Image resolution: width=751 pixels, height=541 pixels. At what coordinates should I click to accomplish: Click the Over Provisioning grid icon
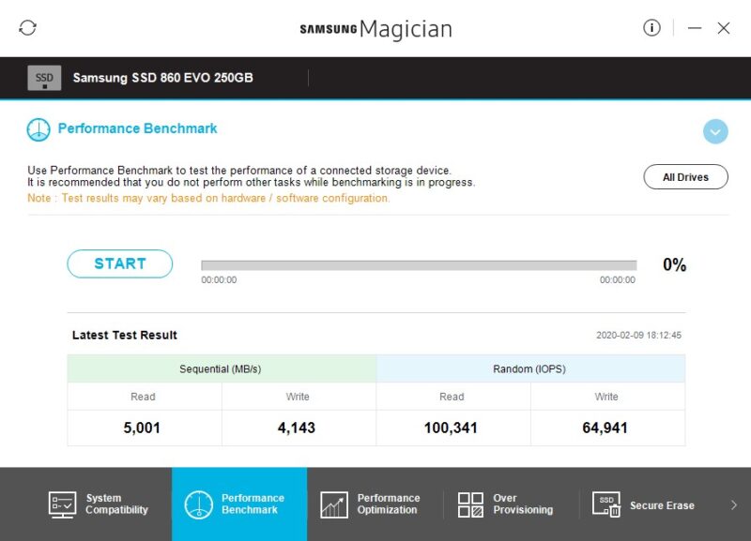(x=471, y=504)
